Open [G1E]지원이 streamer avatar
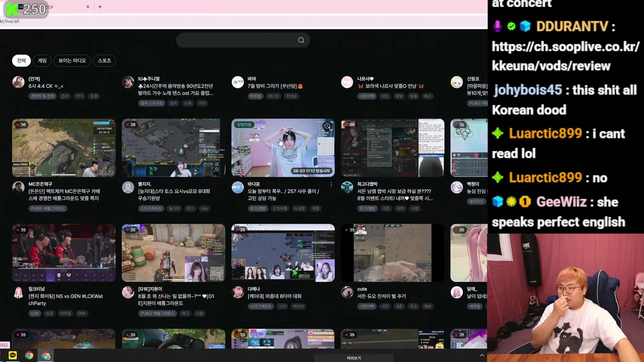 pyautogui.click(x=128, y=292)
